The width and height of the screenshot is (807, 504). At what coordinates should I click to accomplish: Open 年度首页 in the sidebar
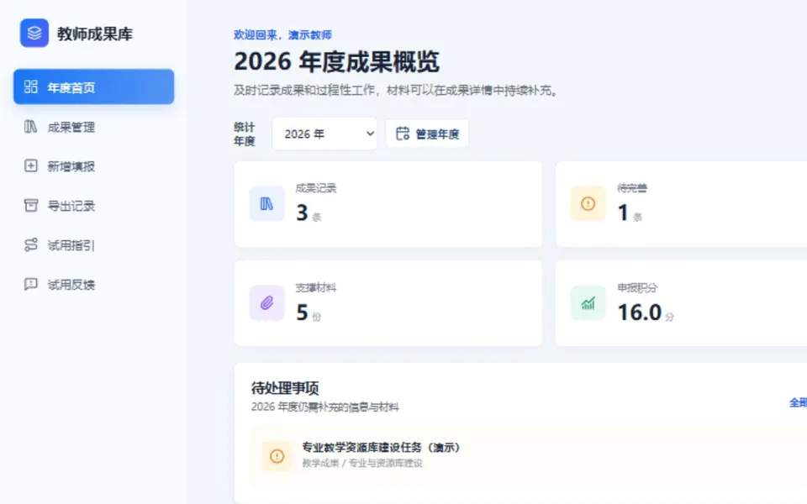(93, 87)
